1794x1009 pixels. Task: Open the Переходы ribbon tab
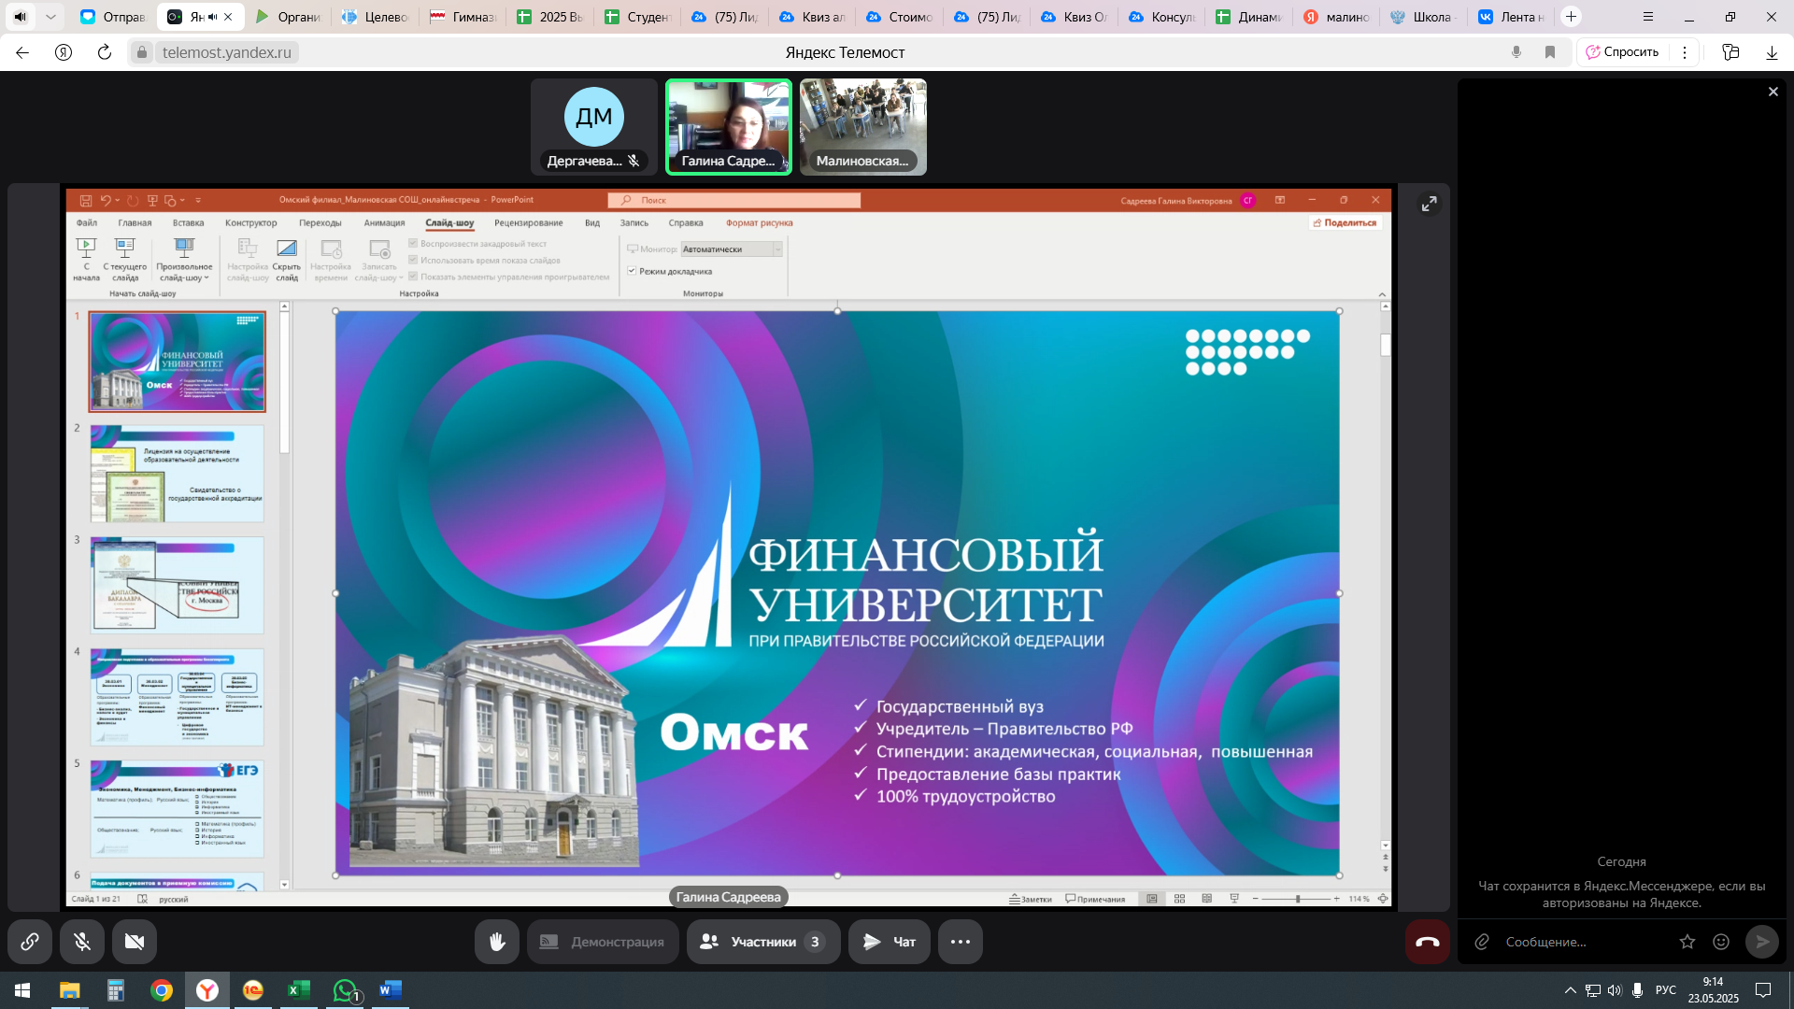pyautogui.click(x=320, y=223)
